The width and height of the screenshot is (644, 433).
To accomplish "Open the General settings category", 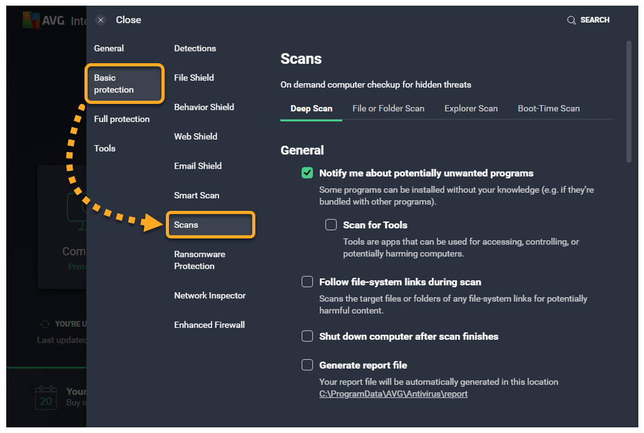I will (109, 48).
